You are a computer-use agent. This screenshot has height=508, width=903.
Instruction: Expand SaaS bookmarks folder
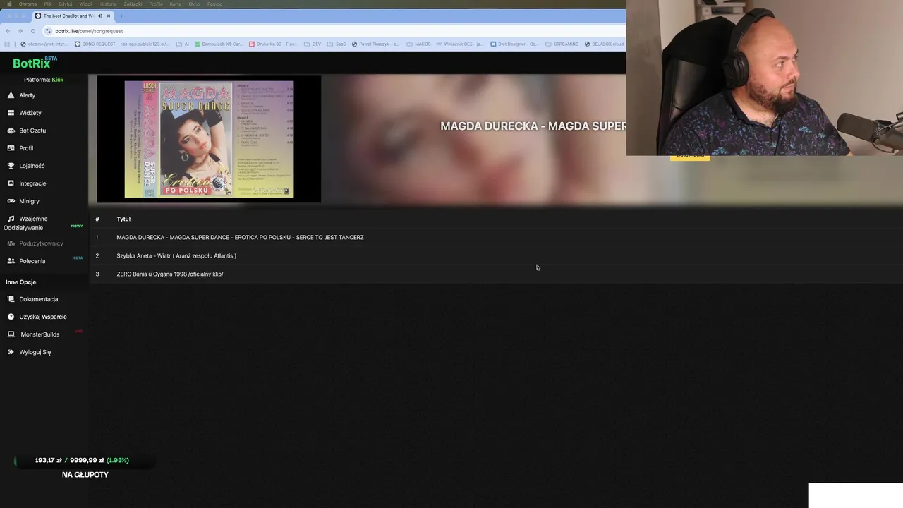[337, 44]
